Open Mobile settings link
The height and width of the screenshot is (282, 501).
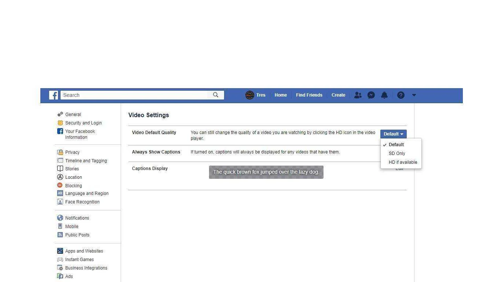pyautogui.click(x=72, y=227)
